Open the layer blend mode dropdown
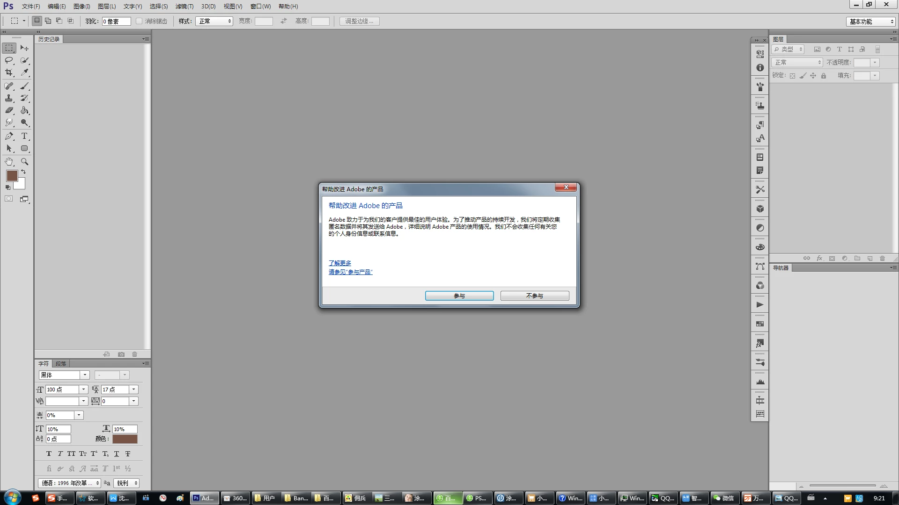The image size is (899, 505). pos(797,62)
